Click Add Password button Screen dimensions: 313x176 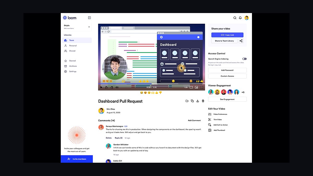tap(227, 70)
